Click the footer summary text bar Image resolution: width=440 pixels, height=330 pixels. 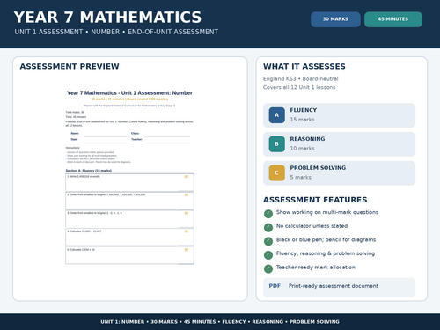tap(220, 322)
